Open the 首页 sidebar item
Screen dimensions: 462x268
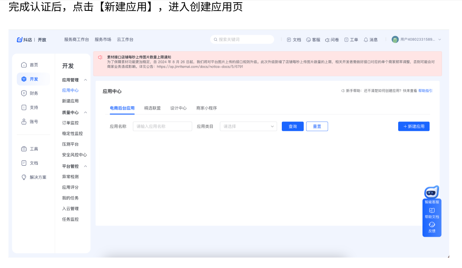click(x=30, y=65)
